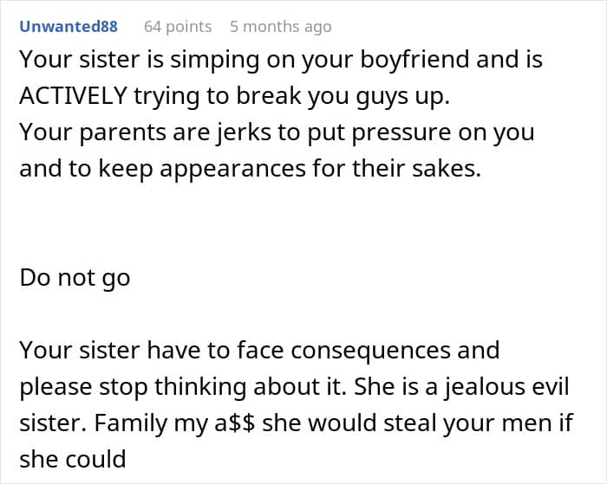607x484 pixels.
Task: Click the word 'boyfriend' in first line
Action: (x=414, y=60)
